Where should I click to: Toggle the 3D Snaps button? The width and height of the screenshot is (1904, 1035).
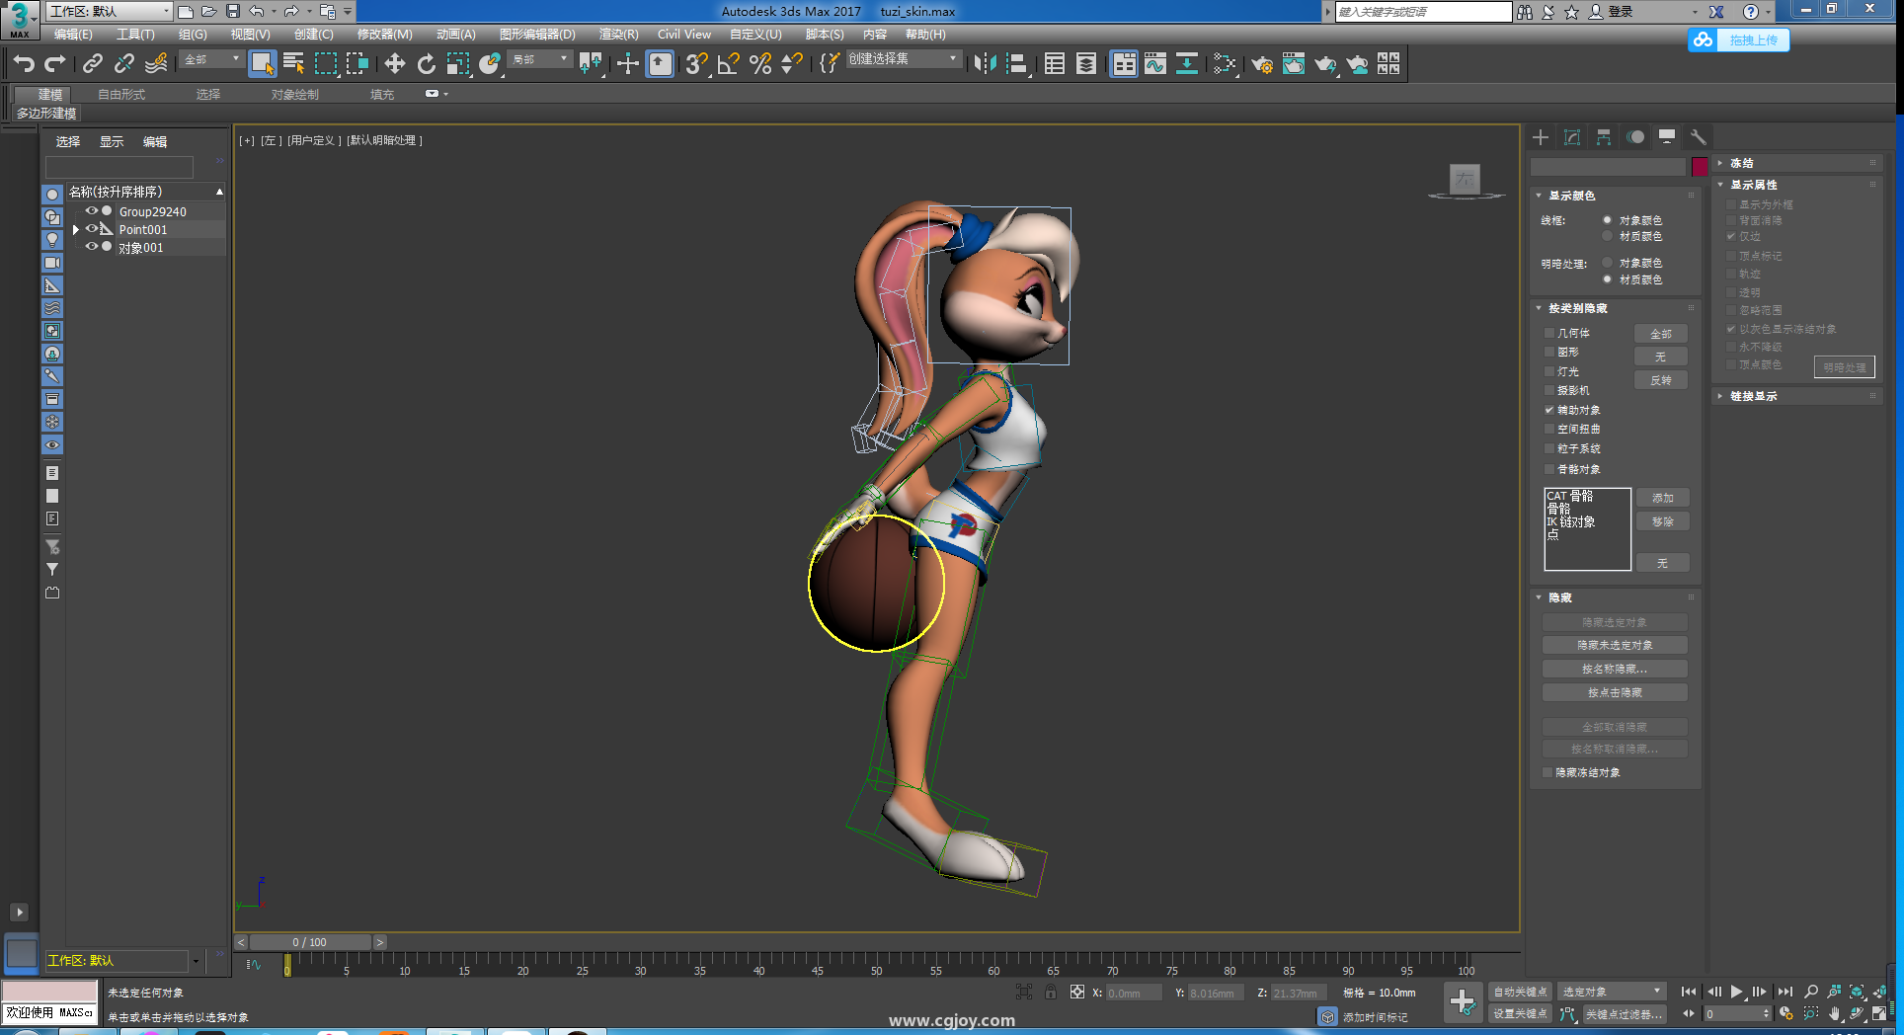click(x=697, y=64)
